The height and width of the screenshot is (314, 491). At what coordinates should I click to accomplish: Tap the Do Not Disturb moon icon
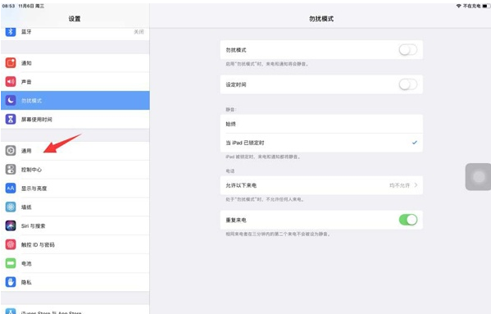[x=11, y=101]
